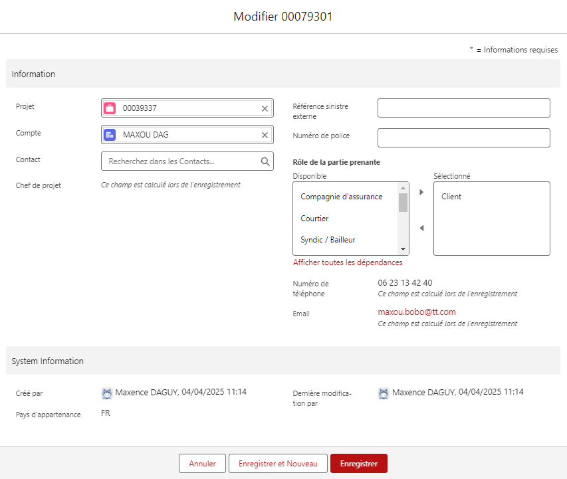
Task: Click the Annuler button
Action: pos(202,464)
